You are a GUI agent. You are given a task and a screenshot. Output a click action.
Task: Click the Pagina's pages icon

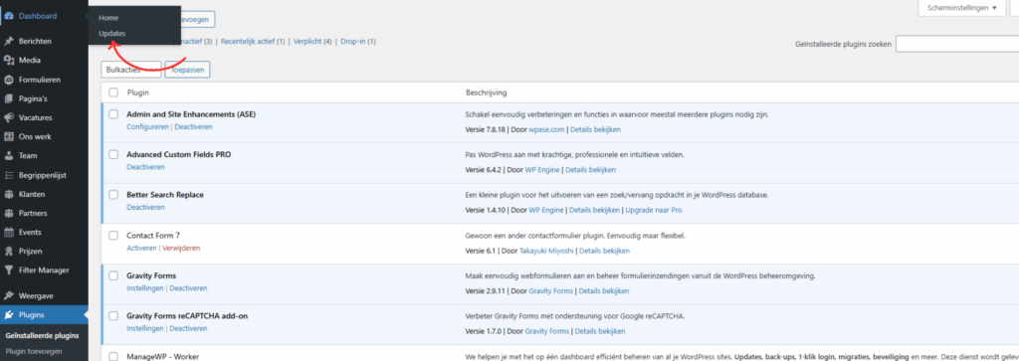[8, 98]
